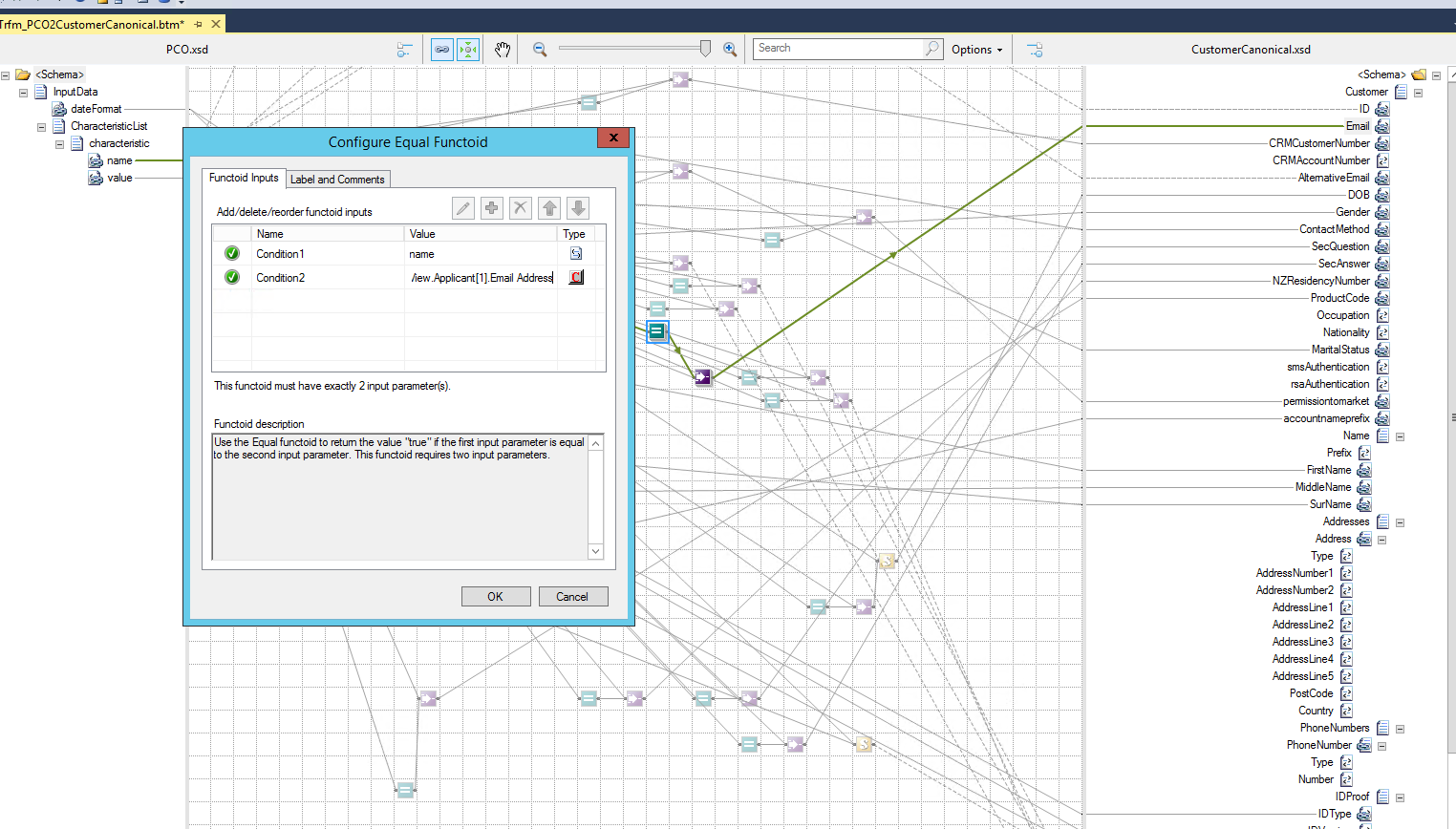Click the Name column header

click(328, 234)
